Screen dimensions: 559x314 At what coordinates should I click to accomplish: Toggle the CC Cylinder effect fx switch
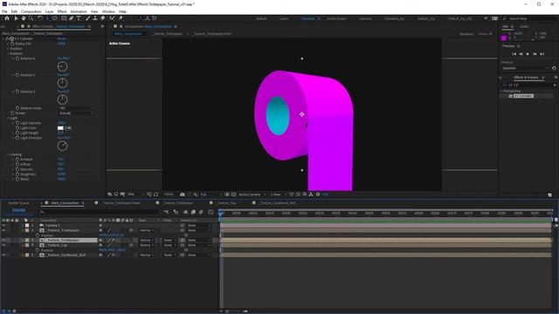(8, 38)
